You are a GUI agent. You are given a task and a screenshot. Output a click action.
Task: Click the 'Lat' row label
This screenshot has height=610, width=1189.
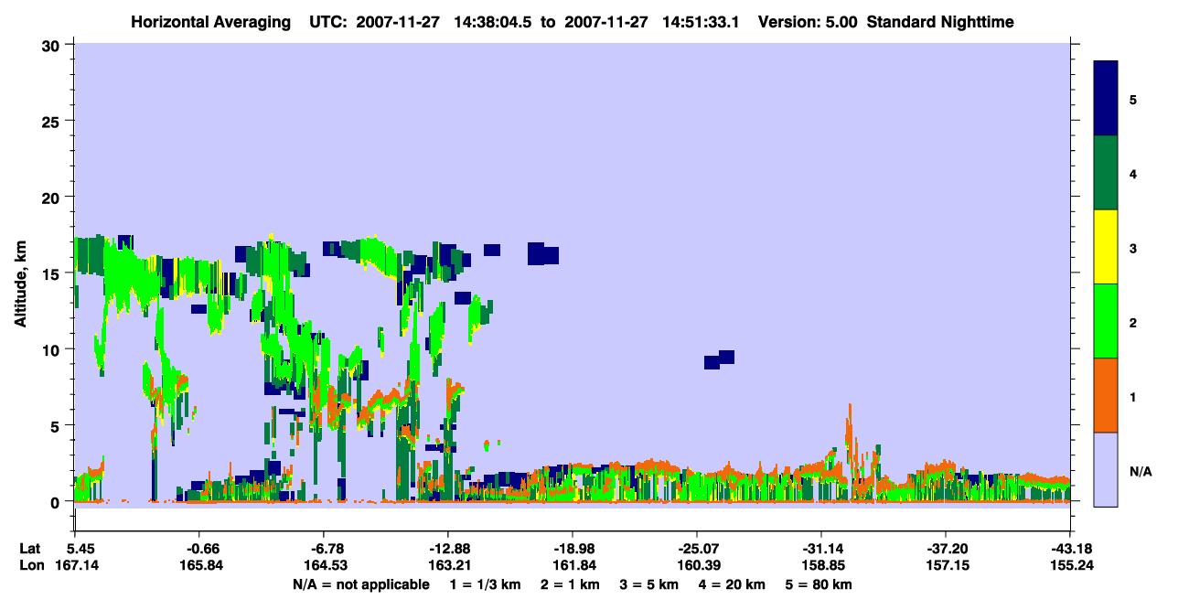coord(30,549)
